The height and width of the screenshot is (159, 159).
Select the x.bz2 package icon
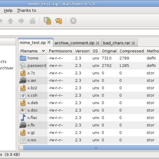[23, 88]
